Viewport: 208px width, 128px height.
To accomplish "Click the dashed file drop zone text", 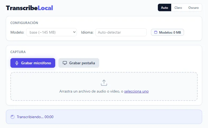I will 104,91.
